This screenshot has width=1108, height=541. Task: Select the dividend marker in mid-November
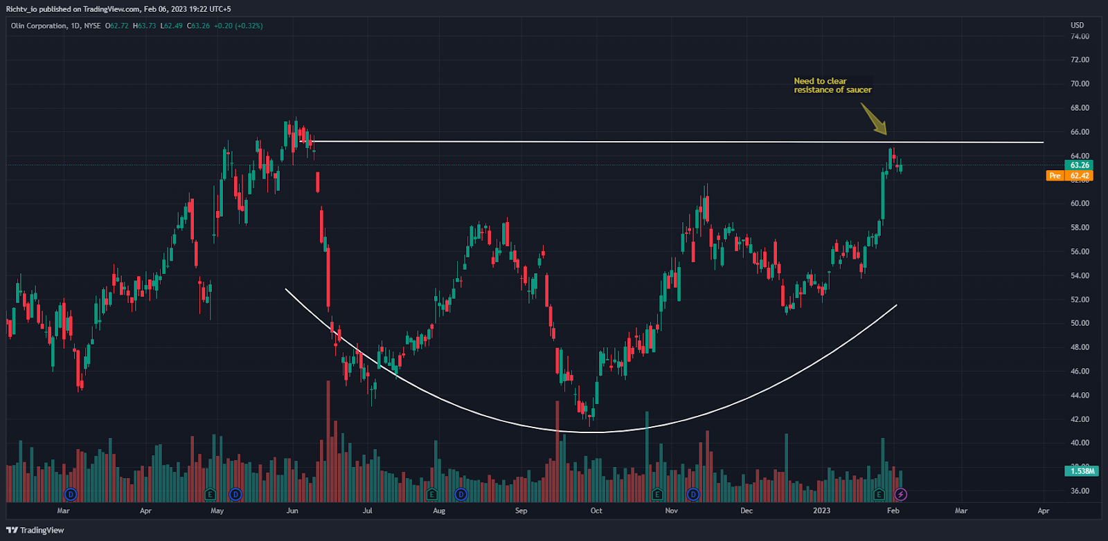click(x=693, y=495)
